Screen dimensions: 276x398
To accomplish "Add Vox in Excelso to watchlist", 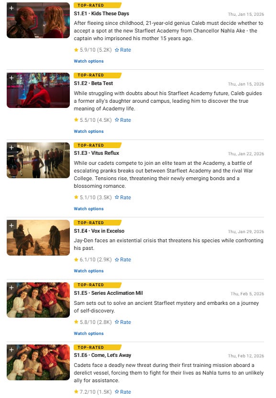I will 11,226.
